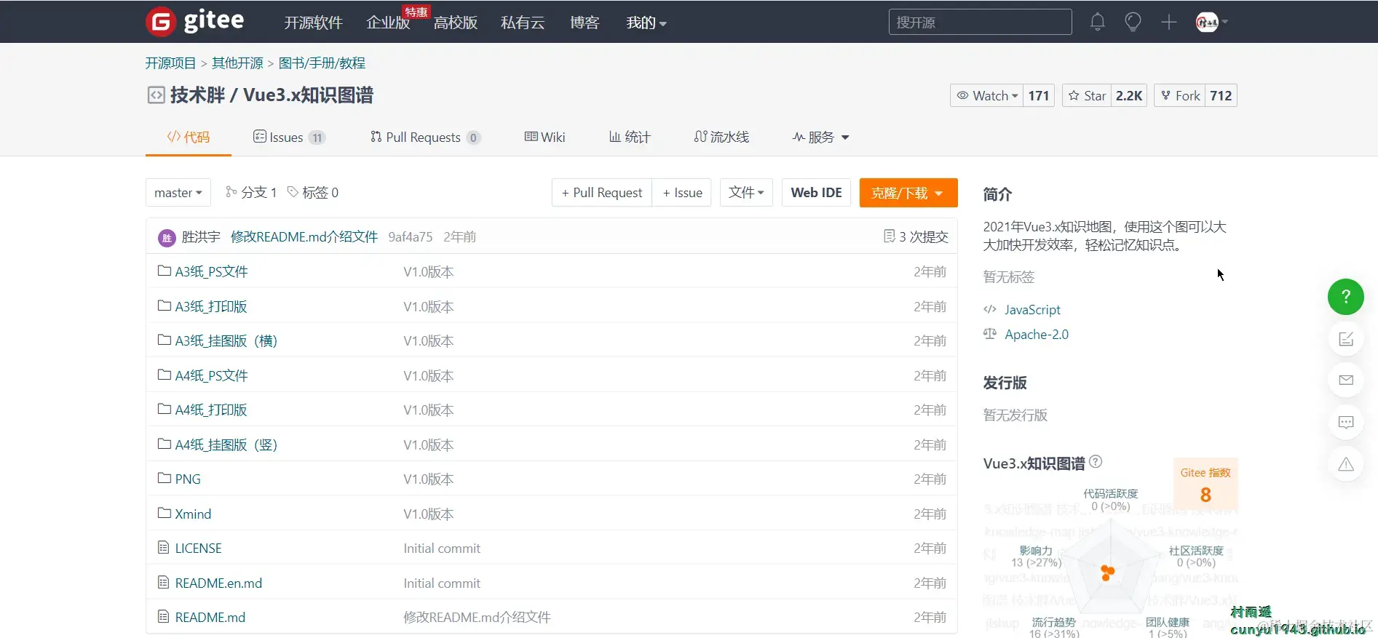Click the 胜洪宇 author avatar
The image size is (1378, 638).
pyautogui.click(x=167, y=237)
